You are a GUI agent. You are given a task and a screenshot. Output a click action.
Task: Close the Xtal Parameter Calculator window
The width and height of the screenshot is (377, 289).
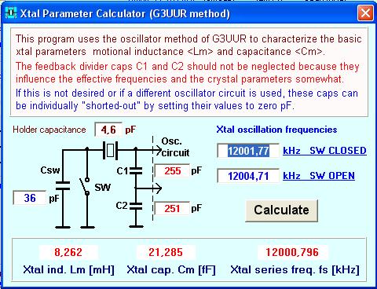coord(365,13)
